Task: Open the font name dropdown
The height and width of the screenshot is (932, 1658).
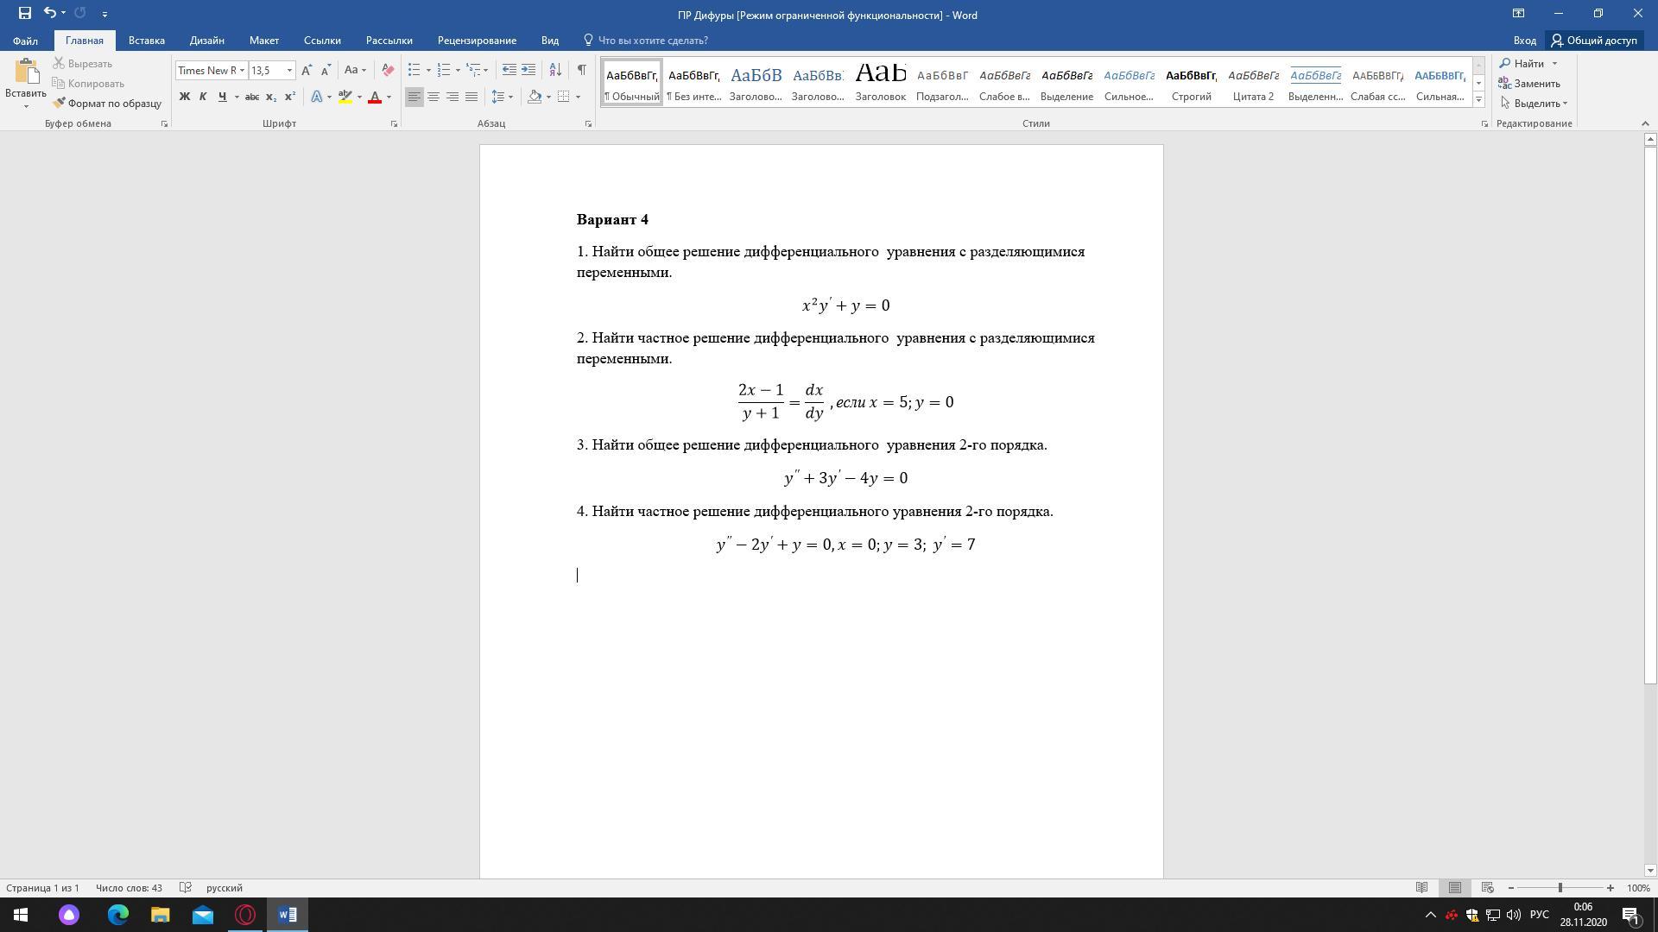Action: pos(242,71)
